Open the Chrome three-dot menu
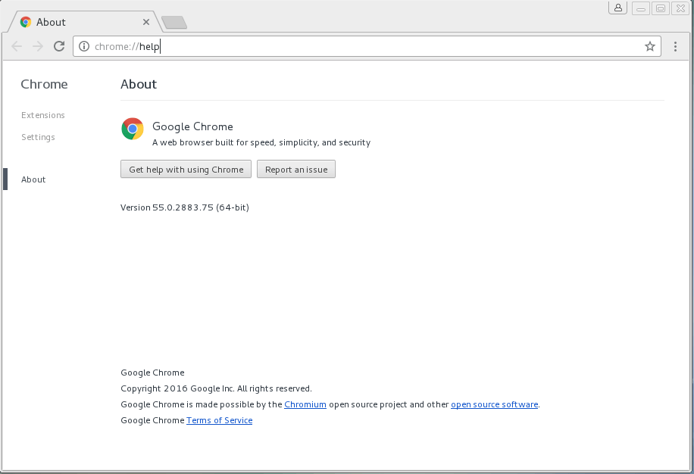 676,46
